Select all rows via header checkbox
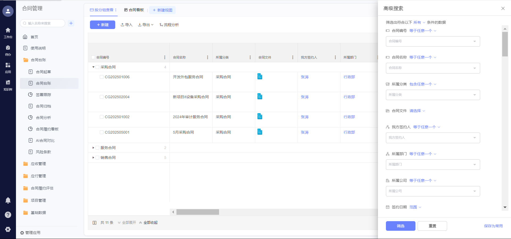 93,57
